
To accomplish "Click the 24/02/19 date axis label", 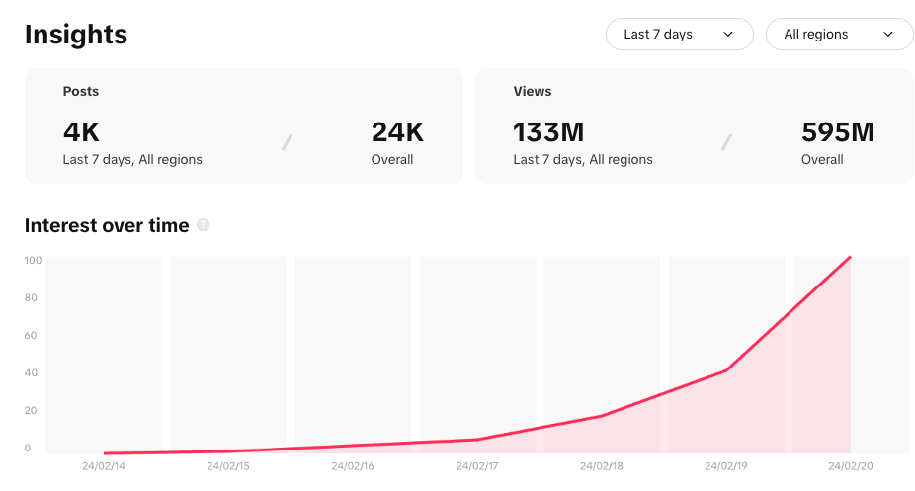I will click(x=725, y=466).
